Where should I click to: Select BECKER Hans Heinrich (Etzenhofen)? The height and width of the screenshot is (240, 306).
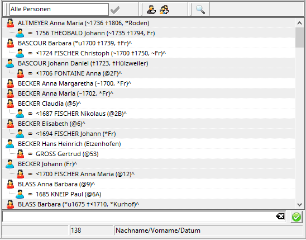click(69, 144)
